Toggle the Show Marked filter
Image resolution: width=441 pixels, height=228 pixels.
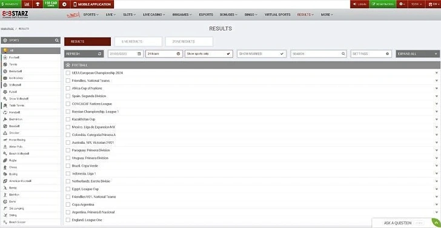262,54
